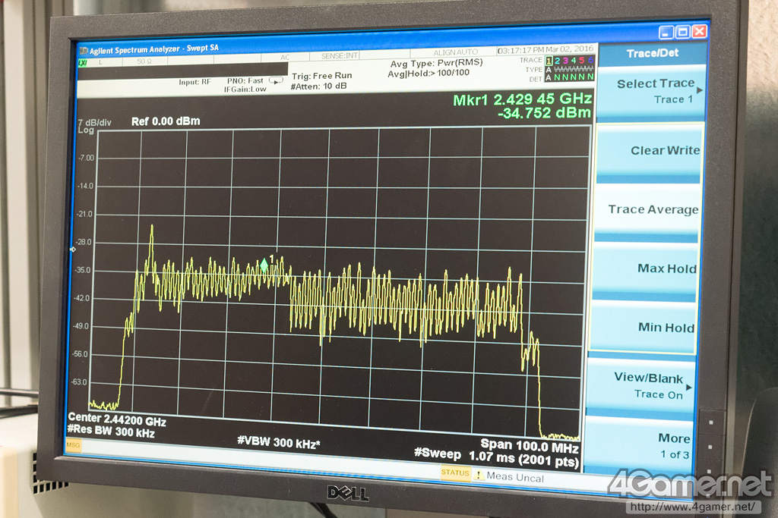Click the Avg Type: Pwr(RMS) setting
Screen dimensions: 778x518
point(437,64)
